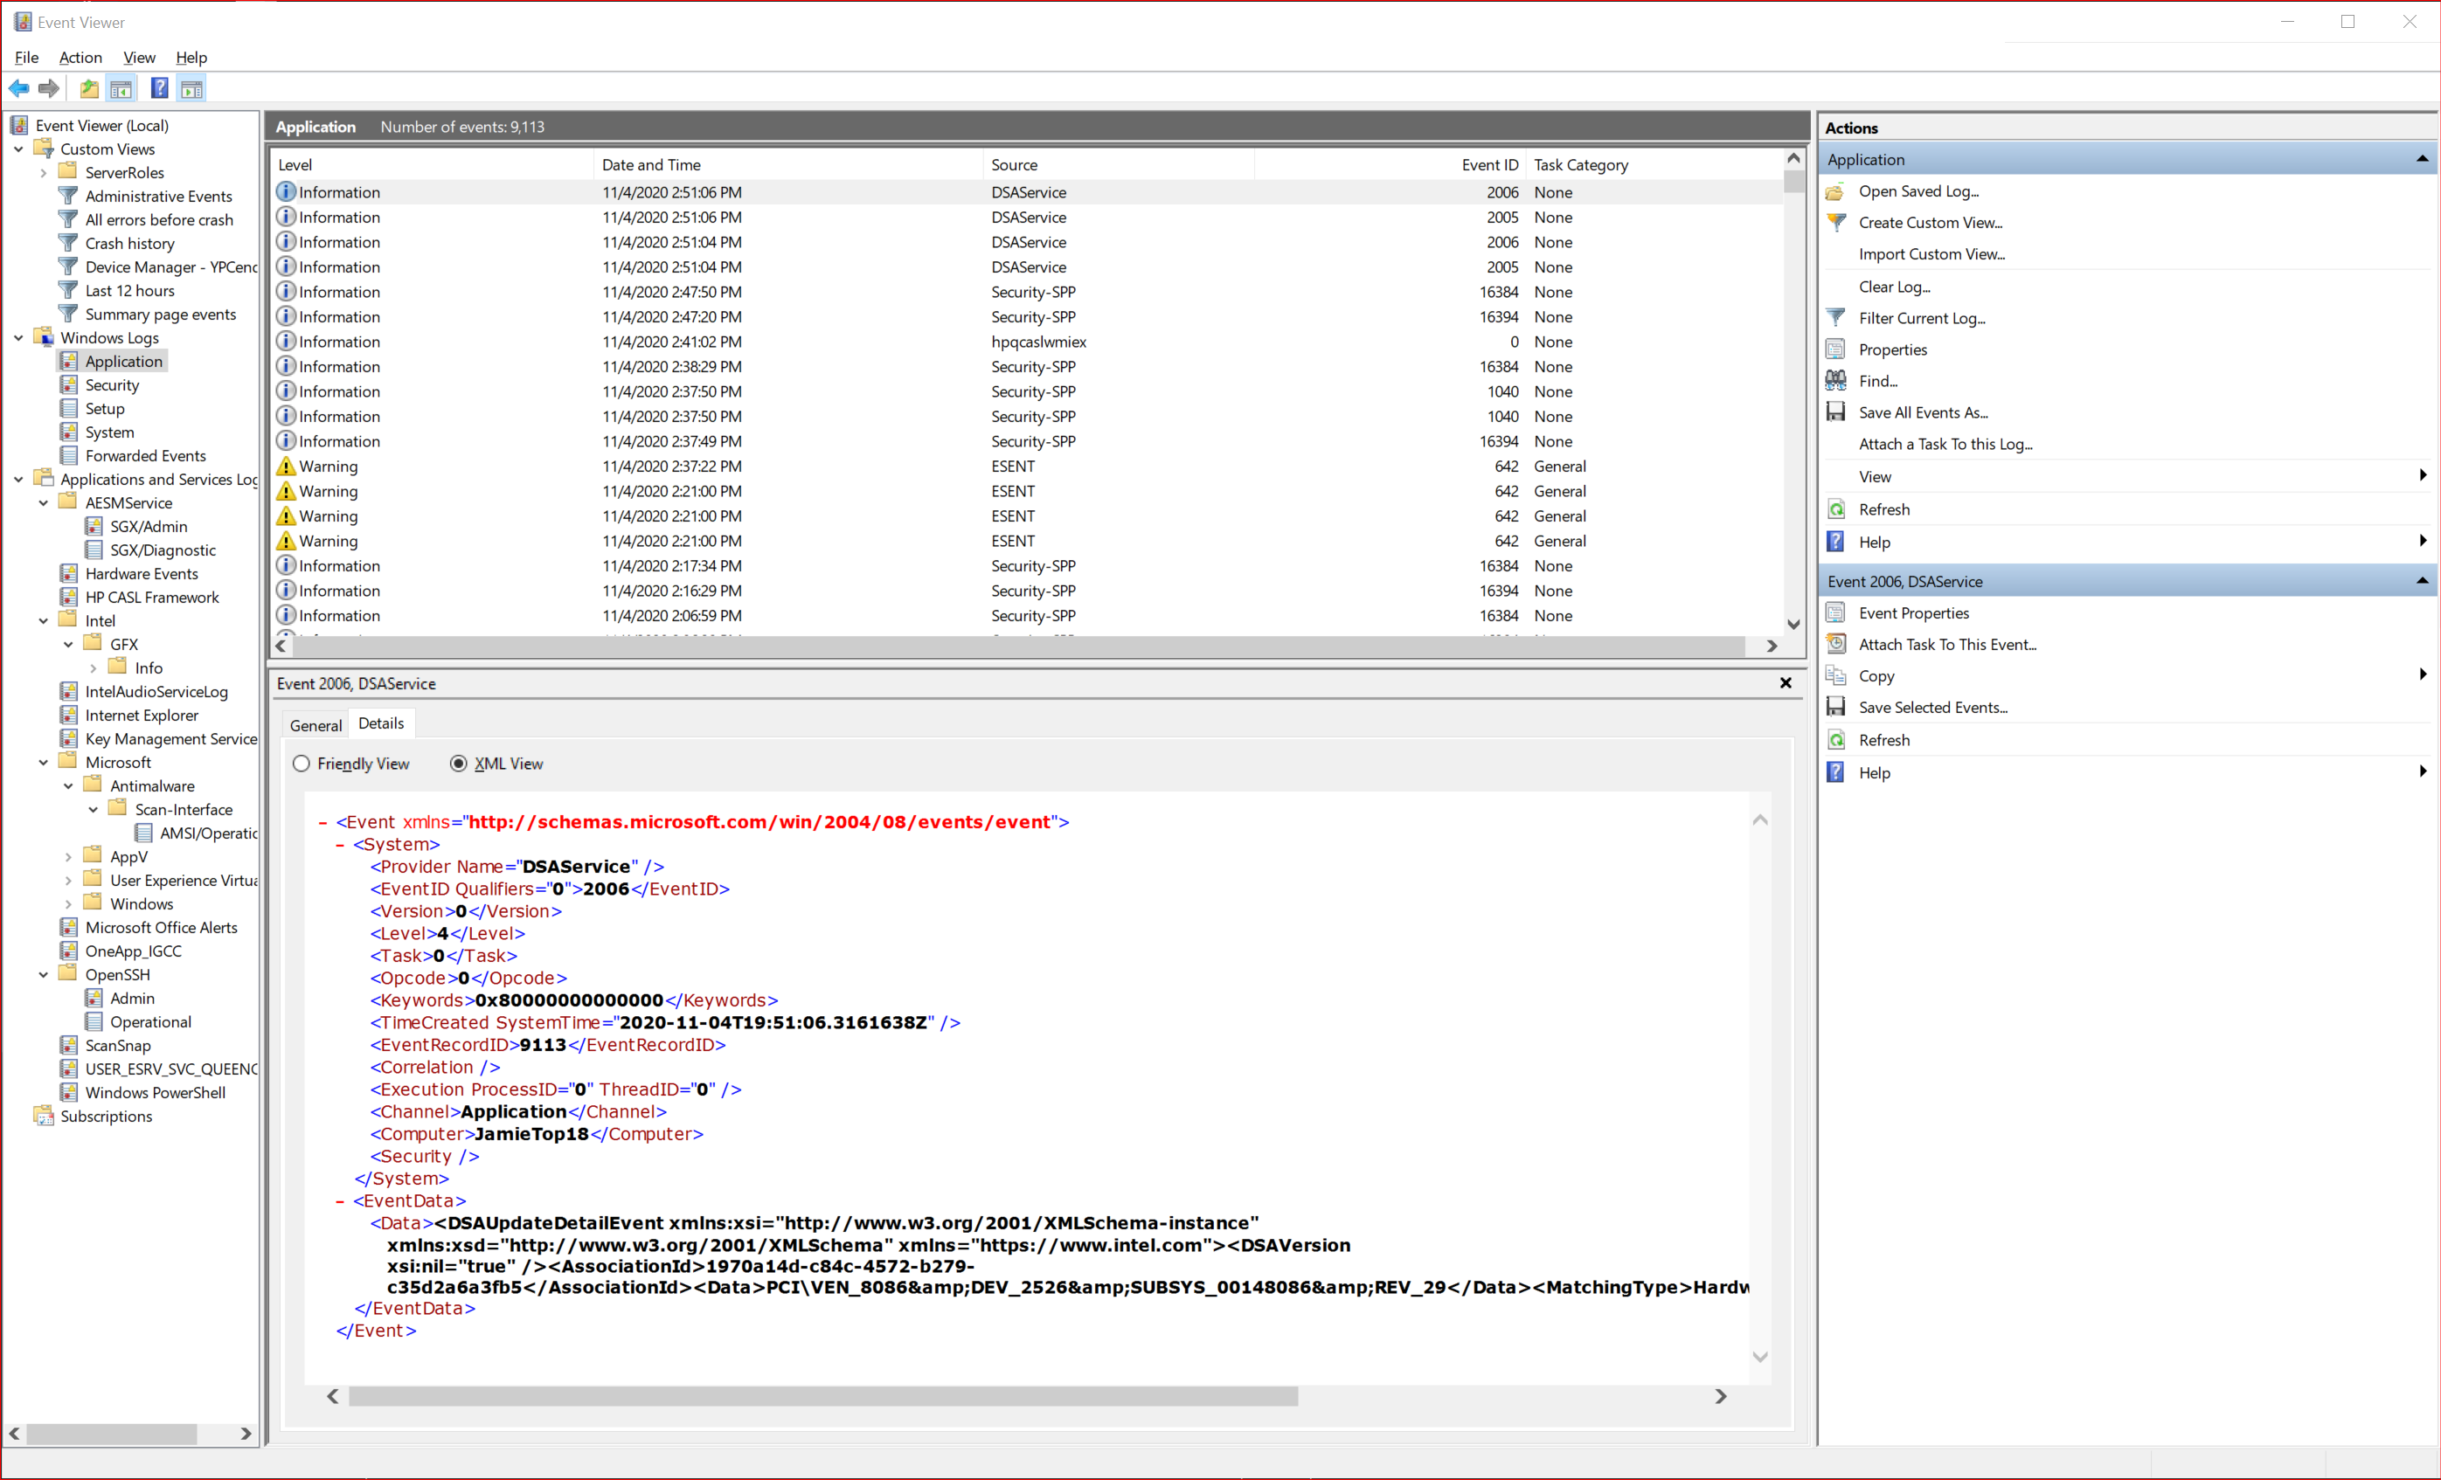Expand the AppV folder in tree
The image size is (2441, 1480).
click(x=68, y=857)
